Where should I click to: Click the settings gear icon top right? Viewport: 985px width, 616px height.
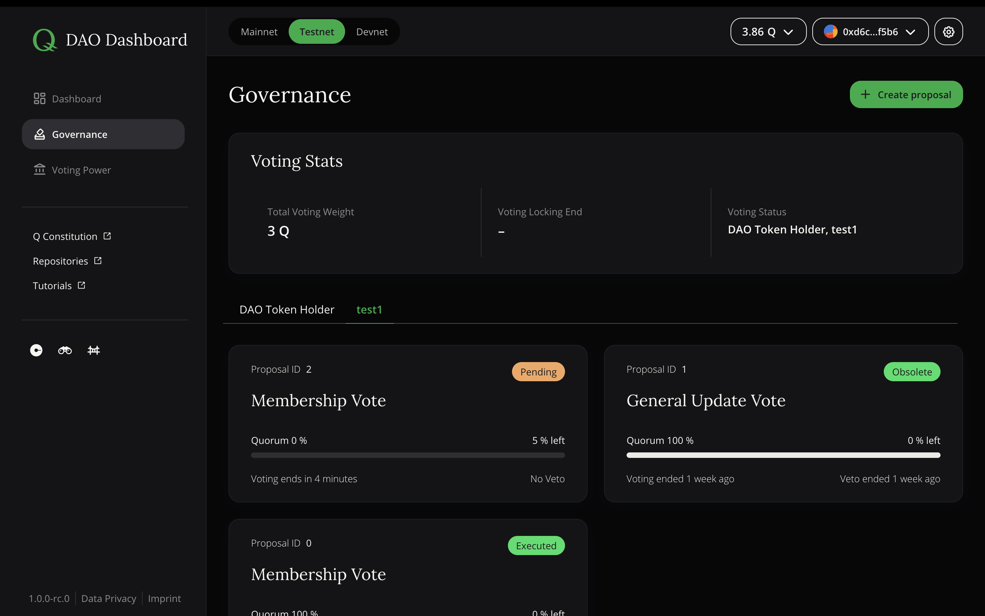coord(949,31)
